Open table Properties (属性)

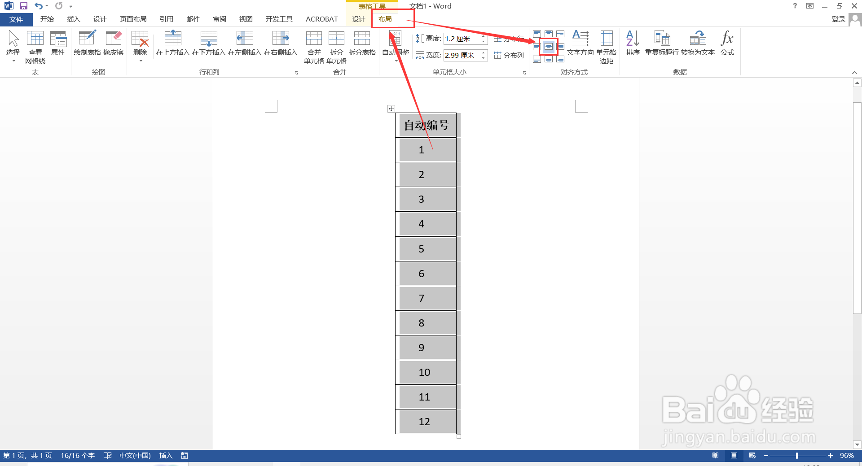(58, 44)
